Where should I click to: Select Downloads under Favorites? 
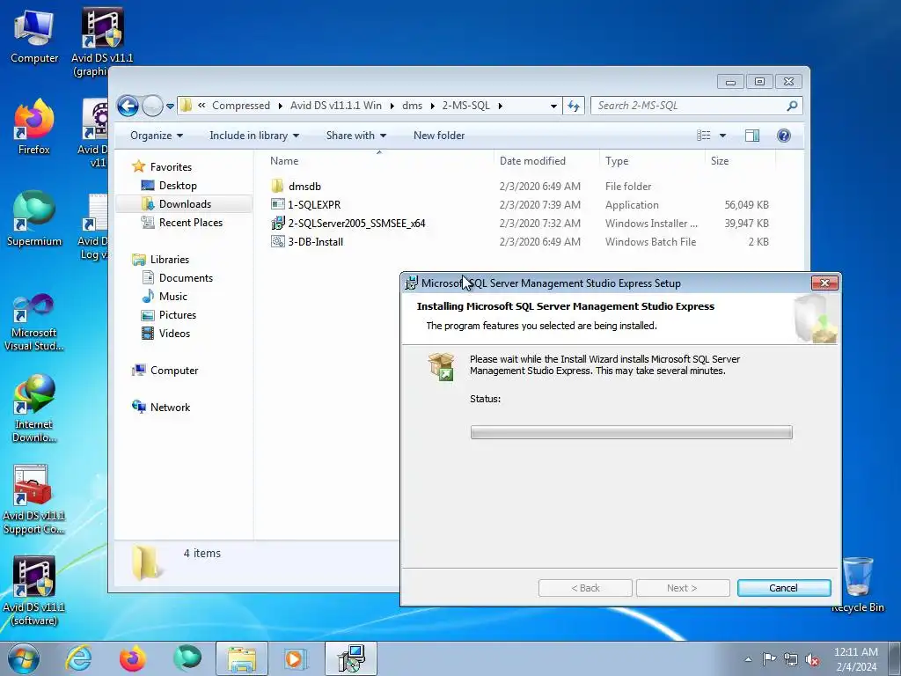coord(185,204)
